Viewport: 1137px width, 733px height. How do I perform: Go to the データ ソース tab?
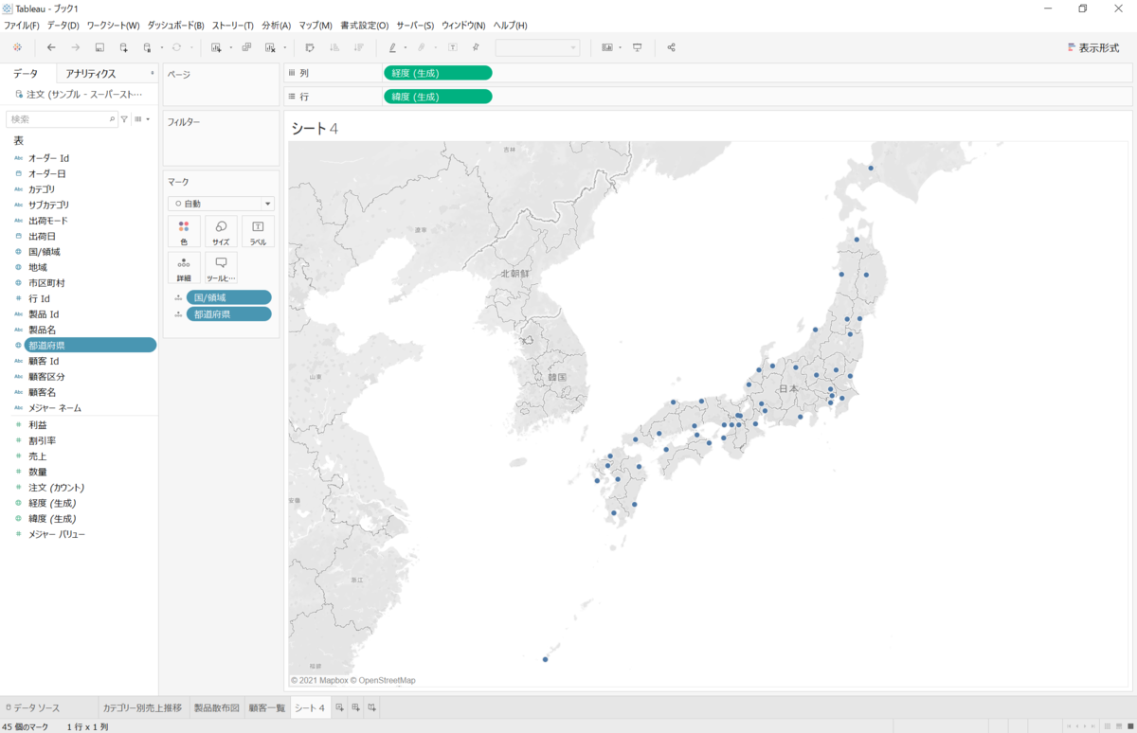[x=33, y=707]
